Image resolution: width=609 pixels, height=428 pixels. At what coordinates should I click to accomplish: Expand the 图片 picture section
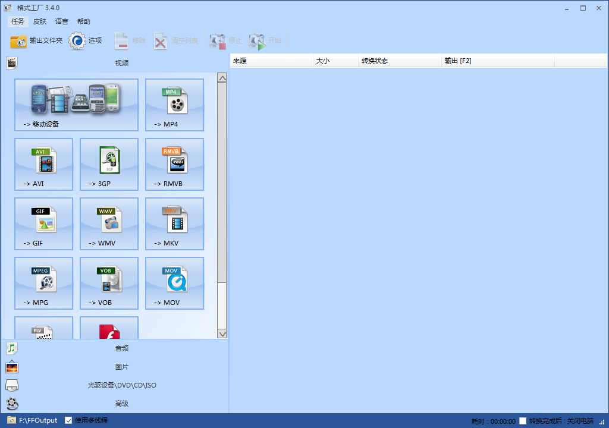(x=116, y=367)
